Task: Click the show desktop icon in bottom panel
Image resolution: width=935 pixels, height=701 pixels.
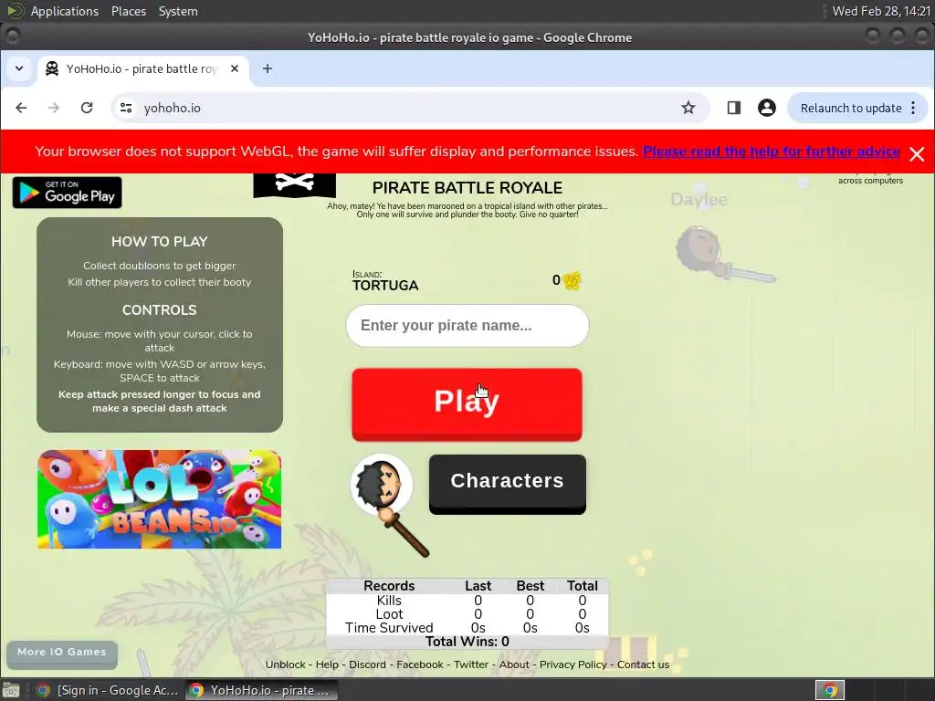Action: tap(11, 690)
